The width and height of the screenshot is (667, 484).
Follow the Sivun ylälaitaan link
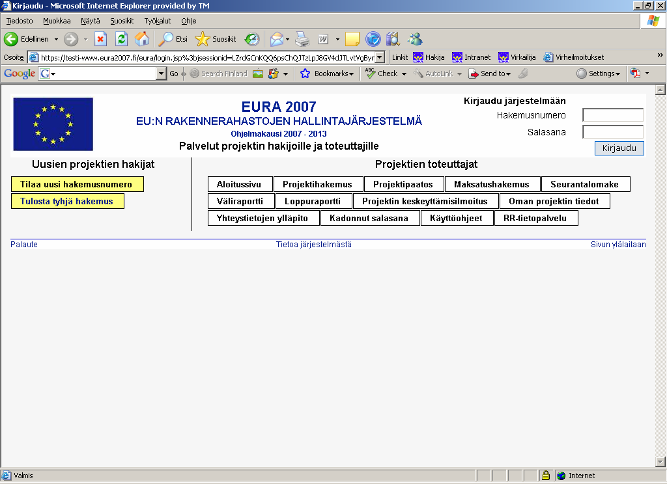618,245
